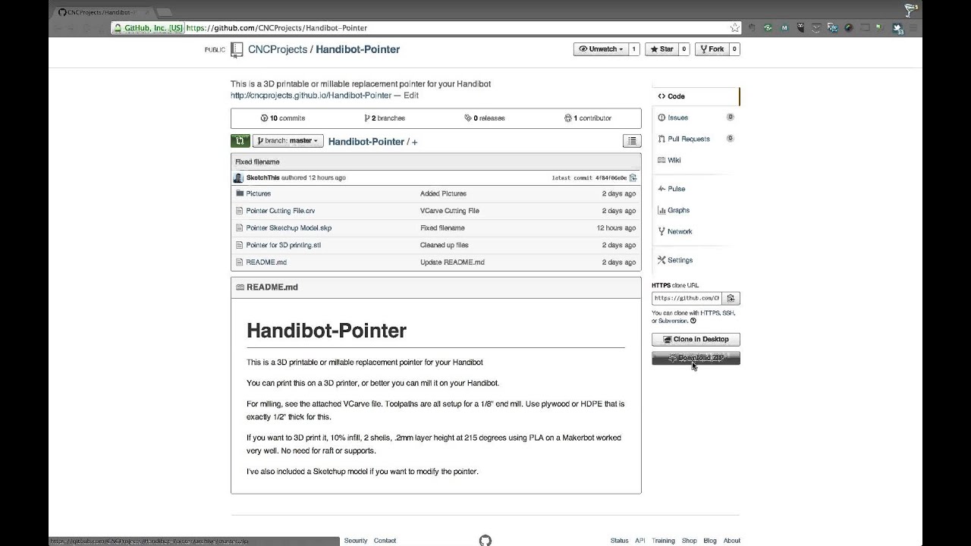Click the 'Update README.md' commit message

pos(452,262)
